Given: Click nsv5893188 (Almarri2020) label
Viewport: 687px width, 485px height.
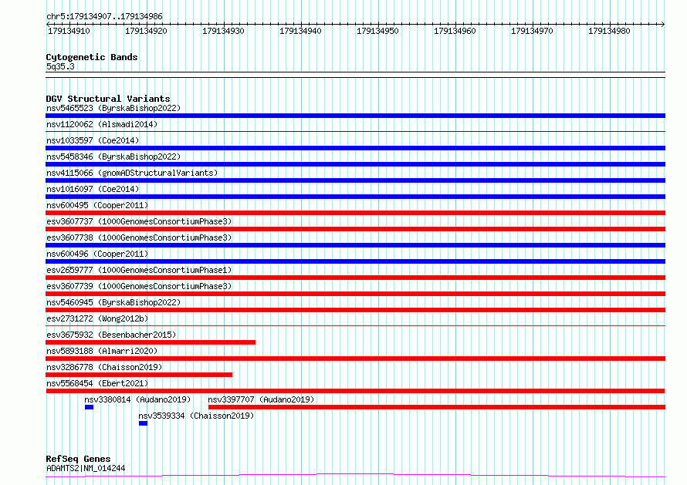Looking at the screenshot, I should coord(102,351).
